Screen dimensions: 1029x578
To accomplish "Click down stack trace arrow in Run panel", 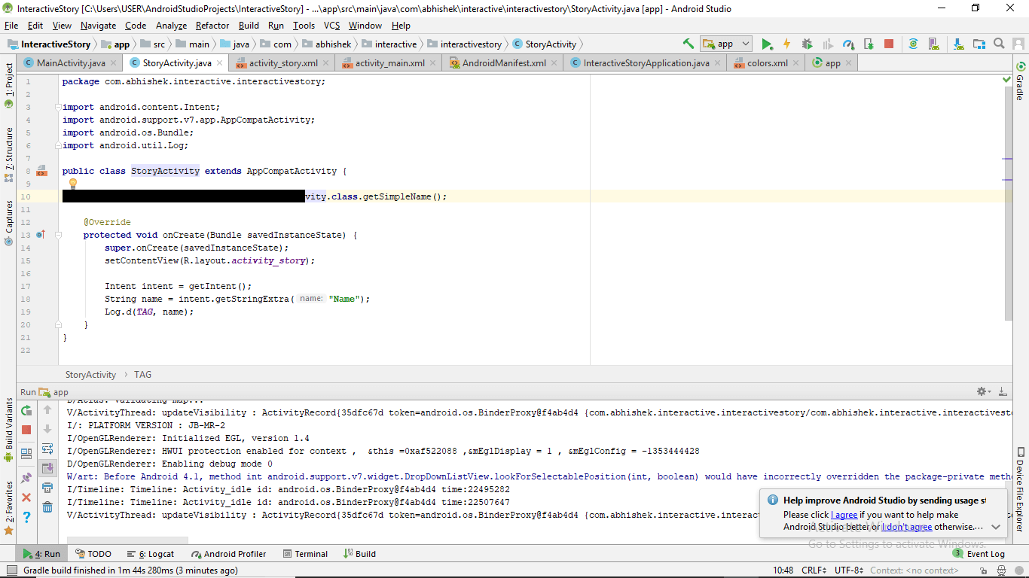I will tap(47, 429).
